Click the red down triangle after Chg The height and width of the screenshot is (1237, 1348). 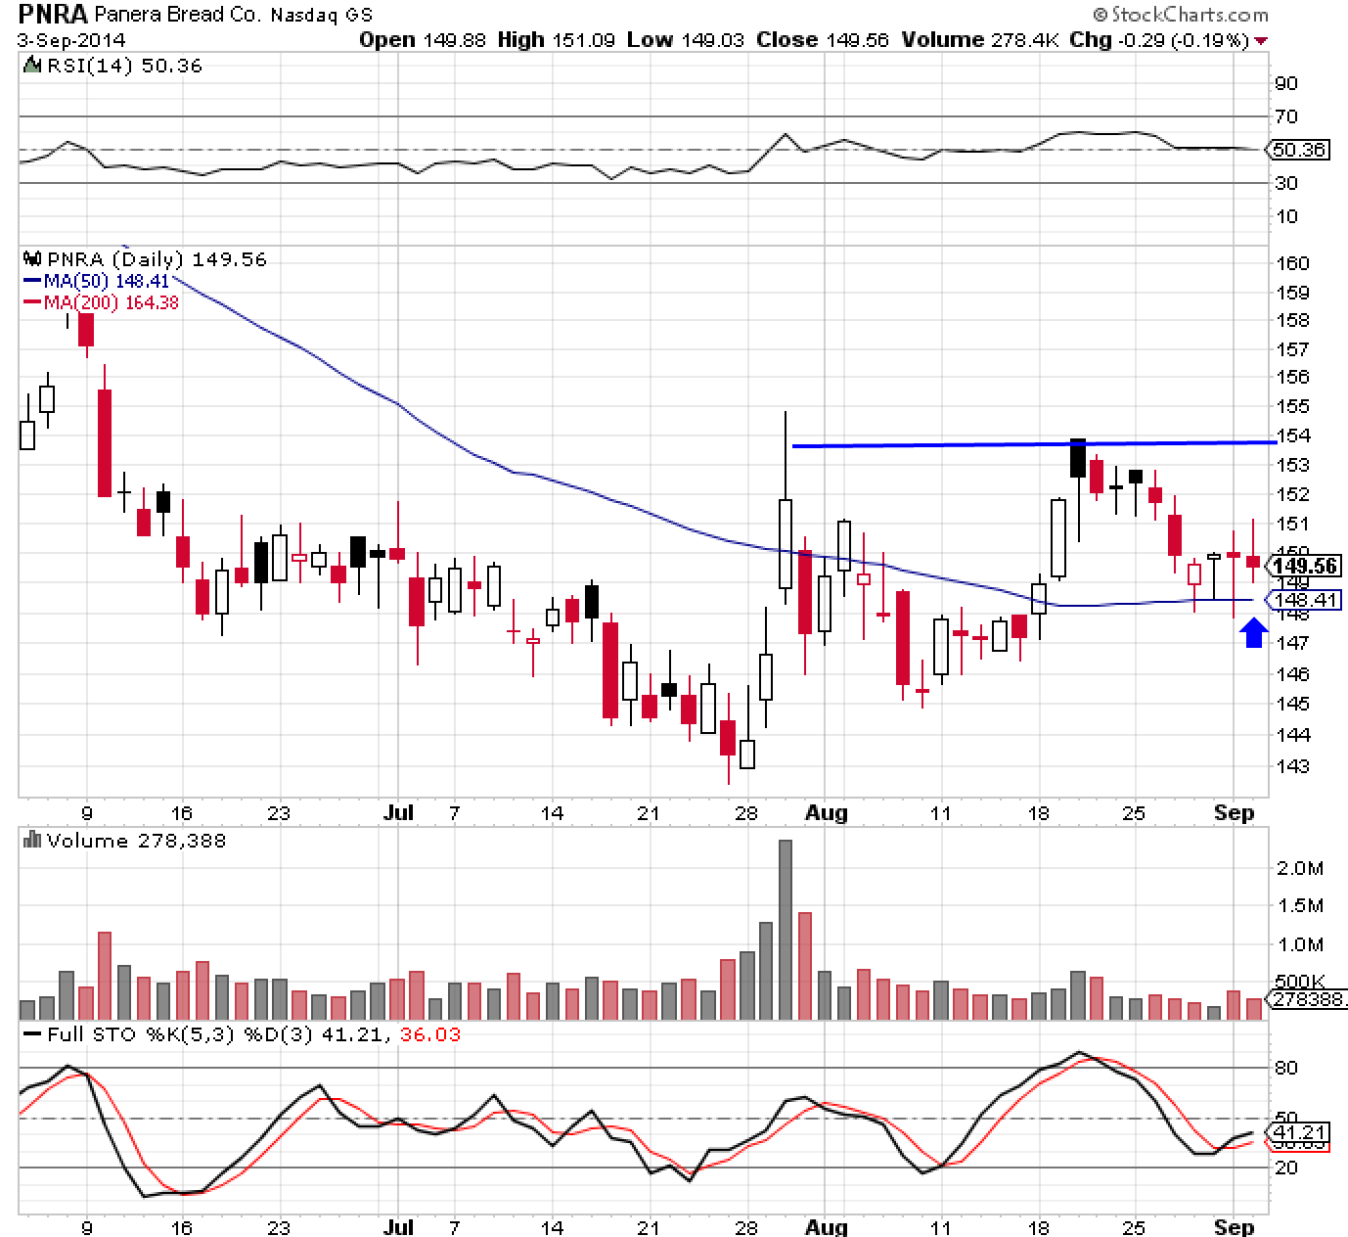point(1260,41)
